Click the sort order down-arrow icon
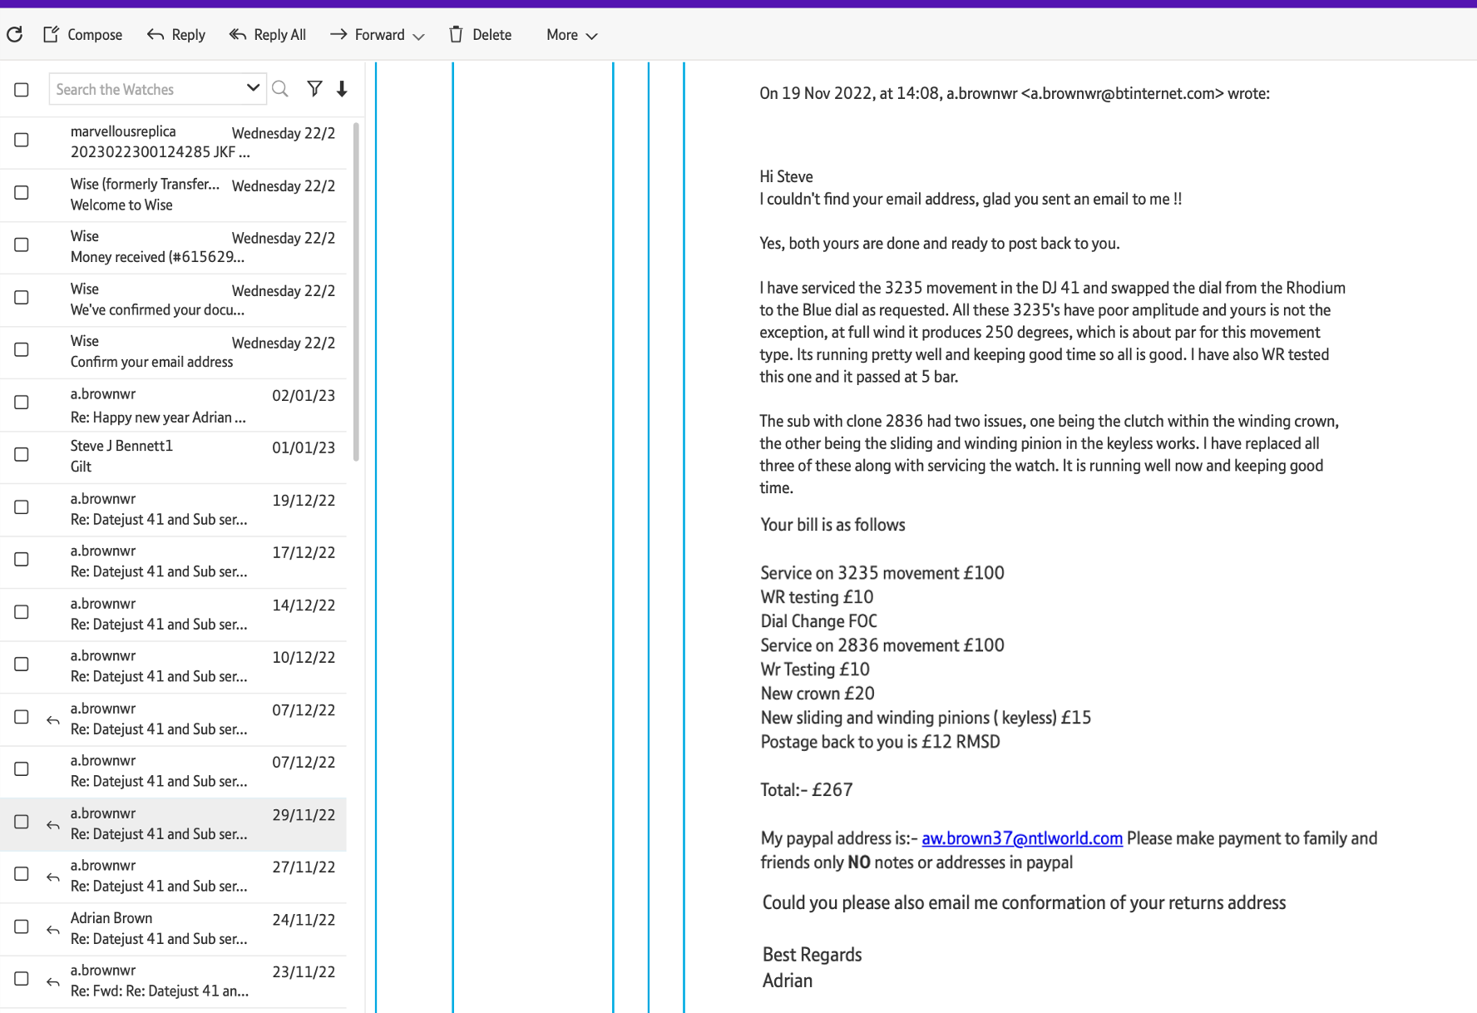 tap(342, 89)
